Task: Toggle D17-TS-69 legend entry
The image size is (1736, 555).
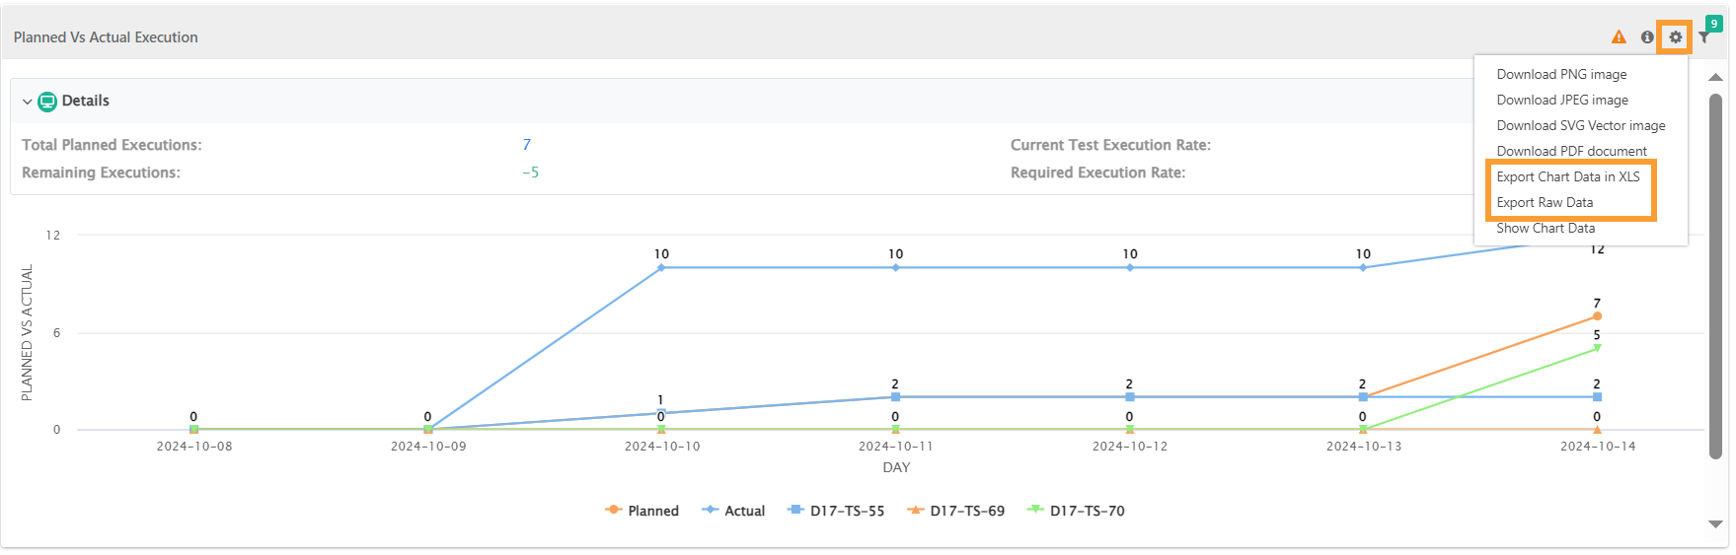Action: pyautogui.click(x=956, y=511)
